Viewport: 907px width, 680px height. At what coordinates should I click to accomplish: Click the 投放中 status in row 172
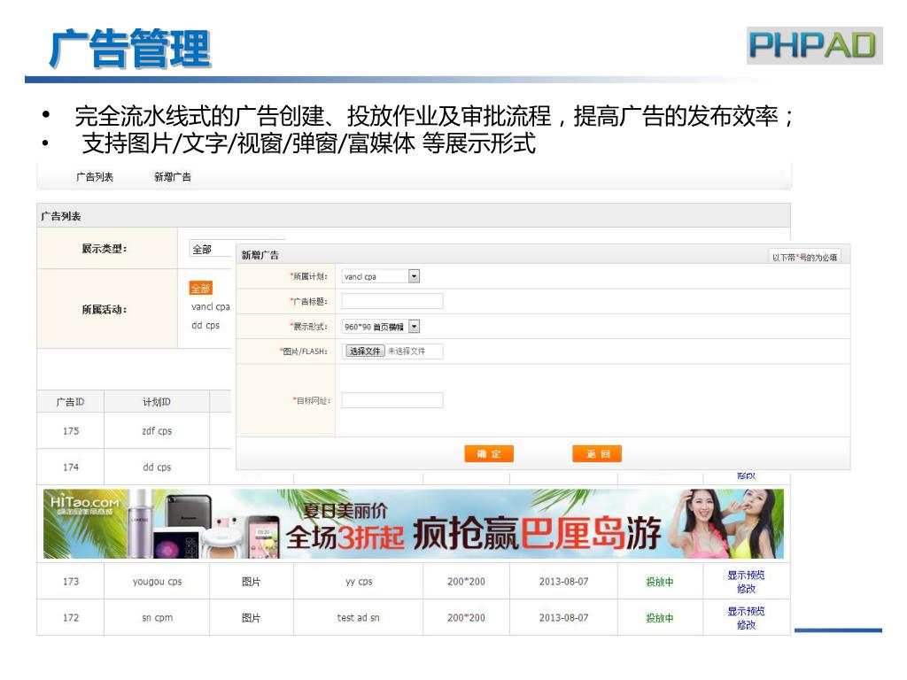pos(659,618)
